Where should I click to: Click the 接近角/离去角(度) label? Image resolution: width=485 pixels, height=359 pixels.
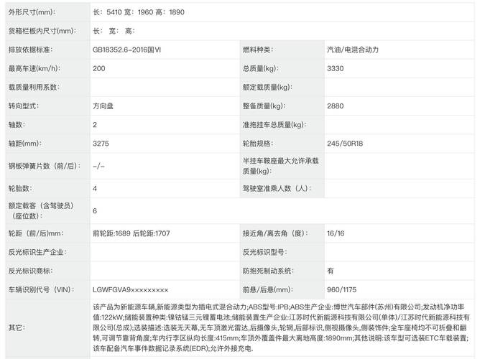[x=275, y=233]
